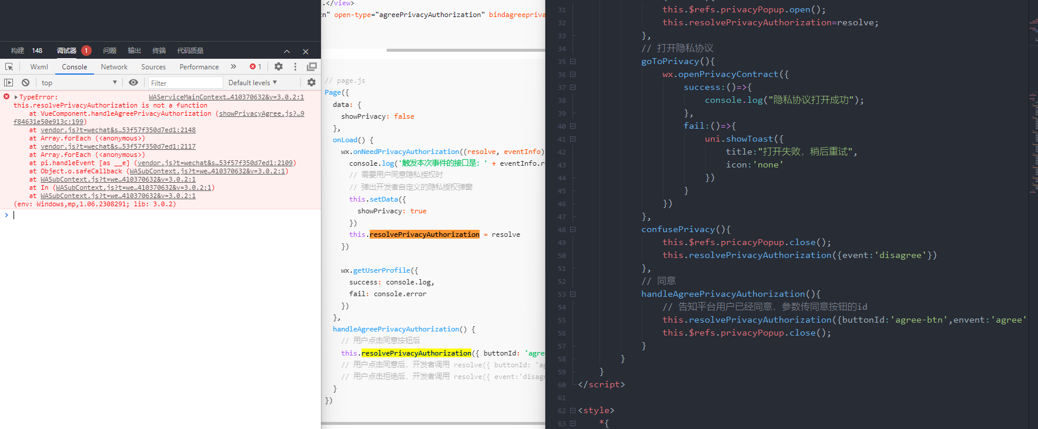This screenshot has height=429, width=1038.
Task: Collapse code fold at line 63
Action: (x=572, y=424)
